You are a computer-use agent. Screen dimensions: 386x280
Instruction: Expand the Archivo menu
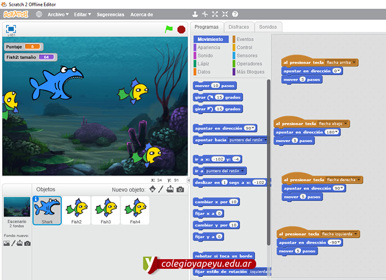(x=58, y=15)
